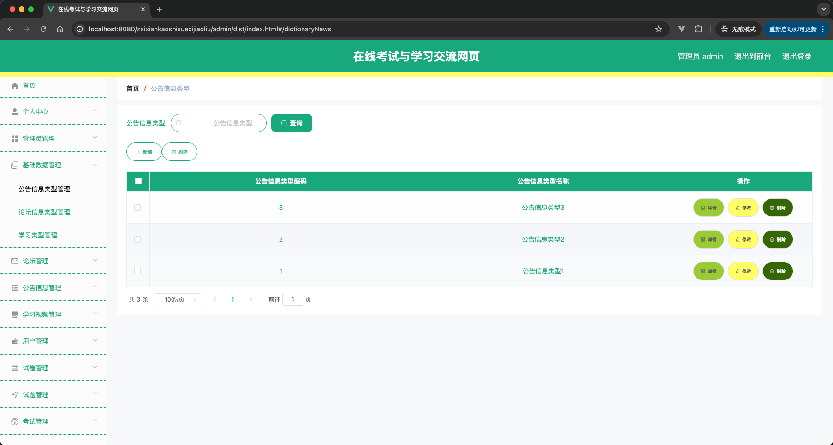
Task: Reload the page with refresh icon
Action: pyautogui.click(x=43, y=29)
